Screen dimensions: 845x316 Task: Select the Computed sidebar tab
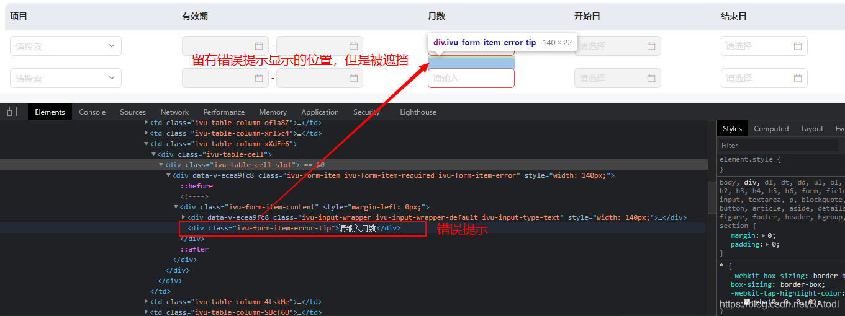(771, 129)
